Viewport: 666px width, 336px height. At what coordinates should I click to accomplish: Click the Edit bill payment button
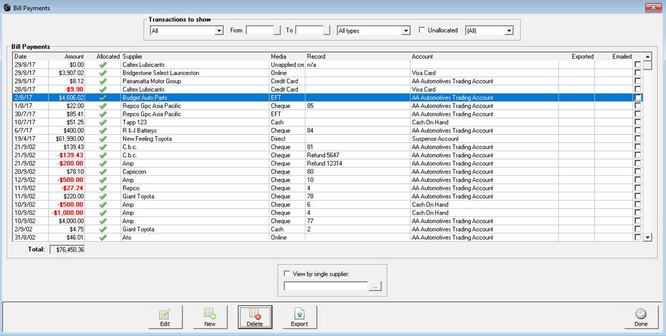click(x=165, y=317)
